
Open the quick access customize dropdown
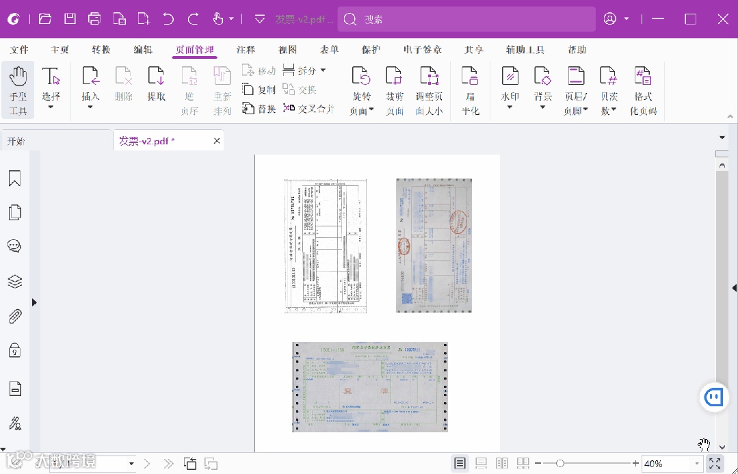click(260, 19)
